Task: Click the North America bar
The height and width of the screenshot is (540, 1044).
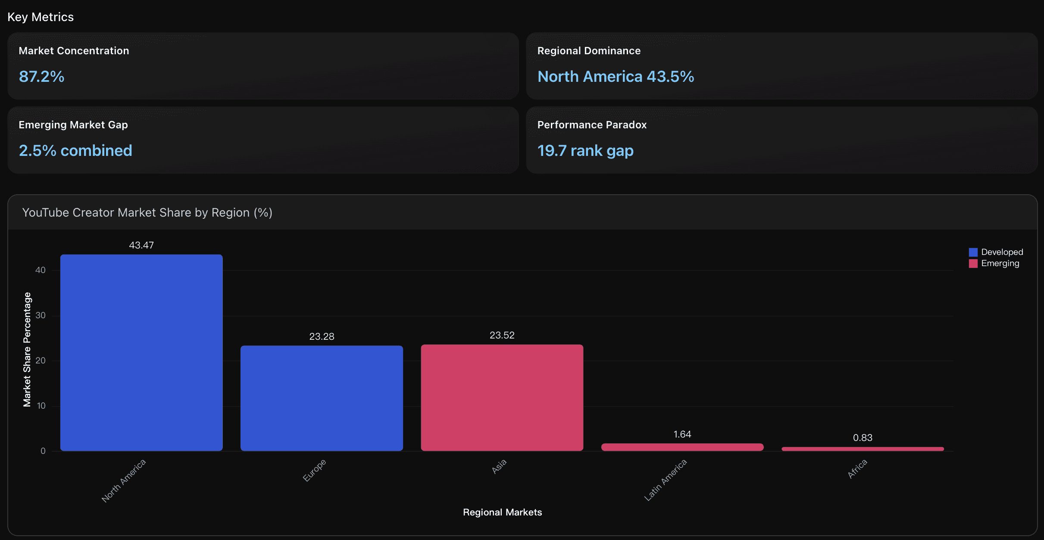Action: (141, 353)
